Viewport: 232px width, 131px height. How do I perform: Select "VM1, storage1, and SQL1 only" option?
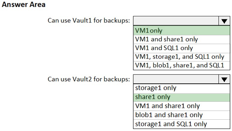pyautogui.click(x=182, y=57)
